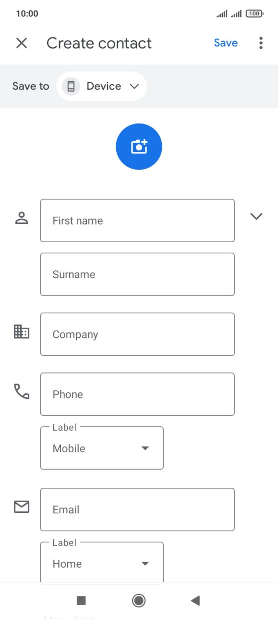Expand additional name fields with the chevron

(x=256, y=216)
